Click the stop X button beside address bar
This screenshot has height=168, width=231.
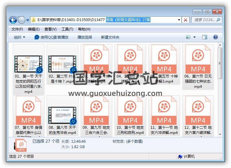[x=186, y=20]
